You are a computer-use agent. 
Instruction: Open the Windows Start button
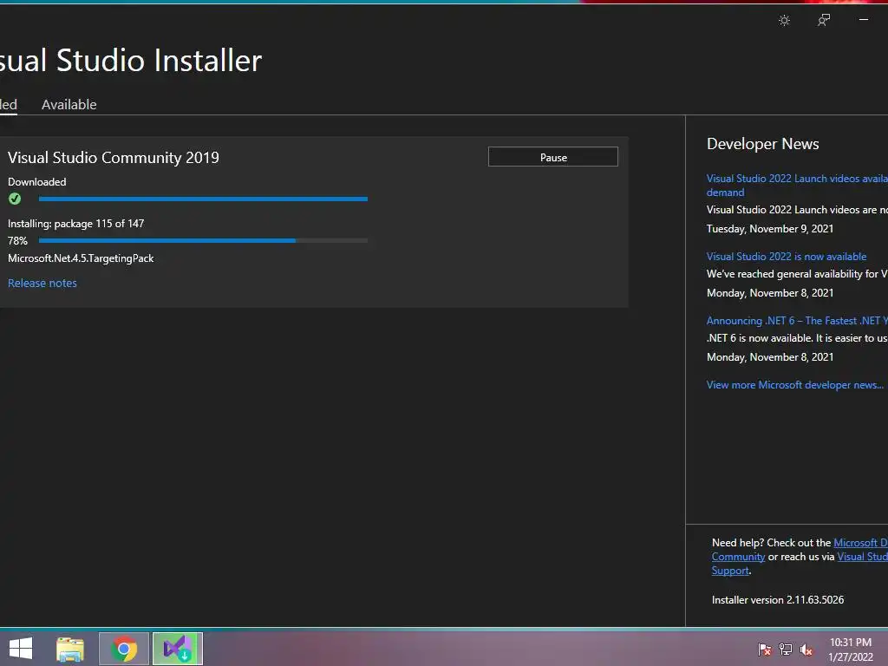(21, 649)
